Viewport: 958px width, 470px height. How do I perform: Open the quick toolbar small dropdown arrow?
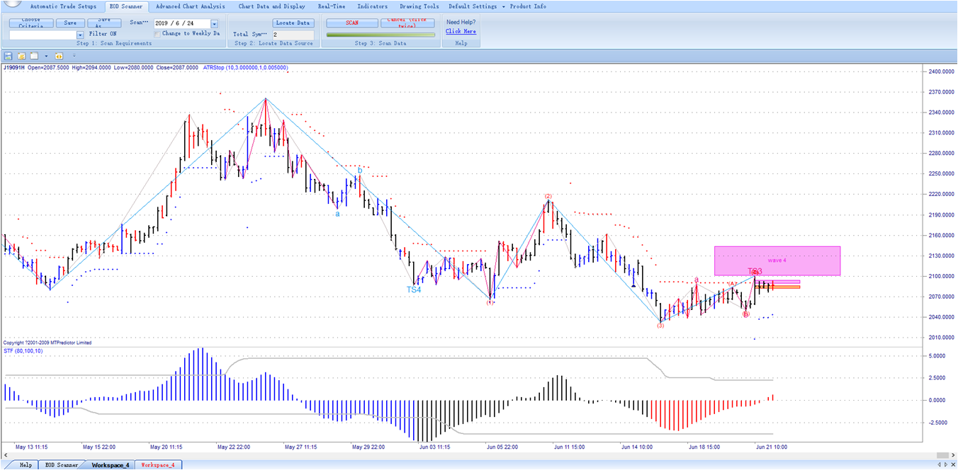46,56
